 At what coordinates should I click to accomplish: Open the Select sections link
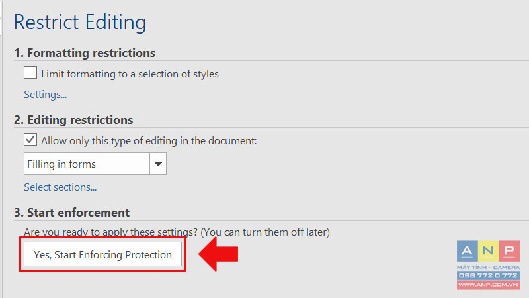click(60, 187)
